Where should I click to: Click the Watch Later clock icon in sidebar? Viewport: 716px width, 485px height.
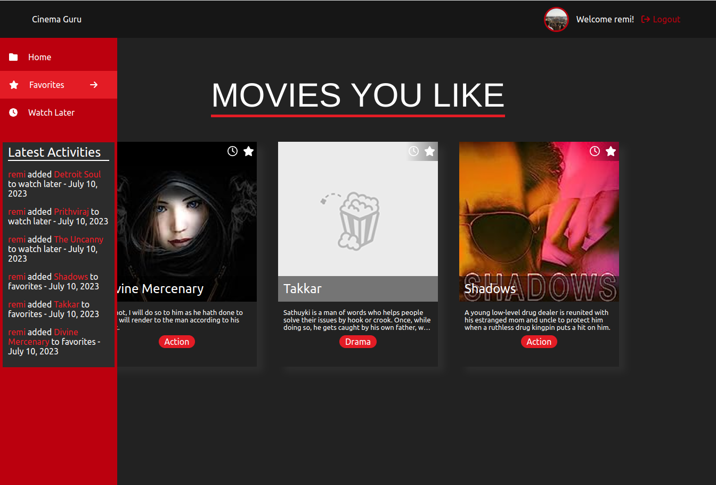(14, 112)
